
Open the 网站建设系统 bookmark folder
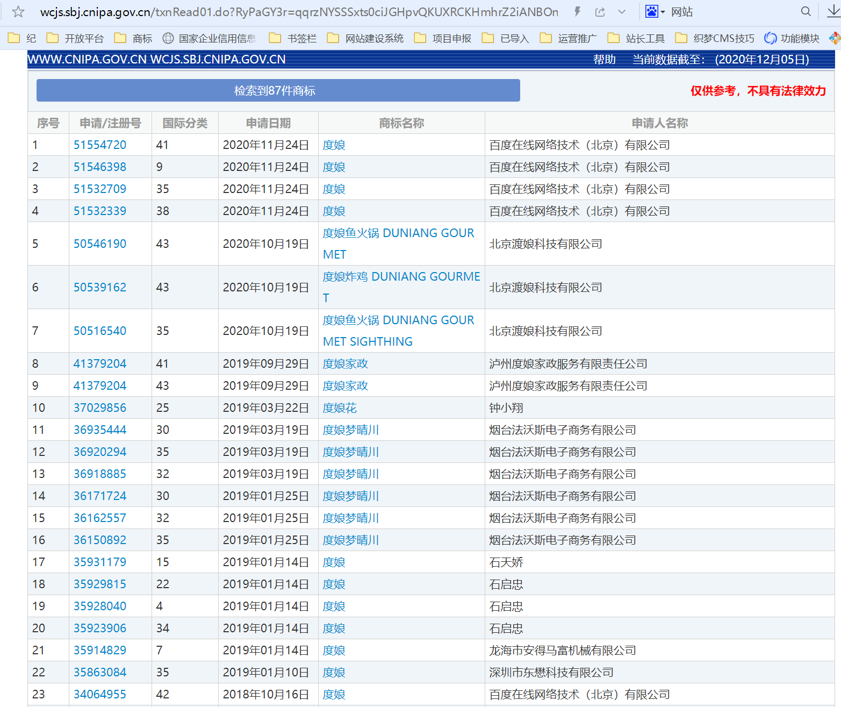[365, 38]
